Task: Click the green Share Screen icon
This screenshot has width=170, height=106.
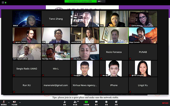Action: coord(86,102)
